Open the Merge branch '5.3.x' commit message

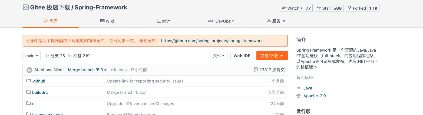88,70
